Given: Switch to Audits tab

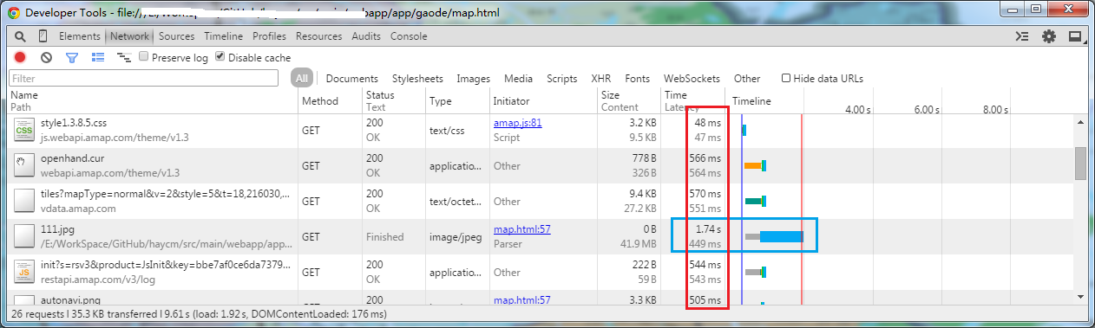Looking at the screenshot, I should coord(366,36).
